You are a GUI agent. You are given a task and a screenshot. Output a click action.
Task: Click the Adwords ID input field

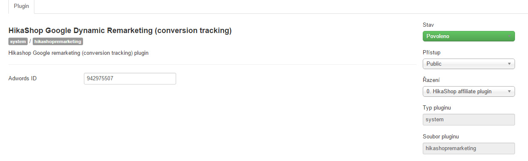pos(130,78)
